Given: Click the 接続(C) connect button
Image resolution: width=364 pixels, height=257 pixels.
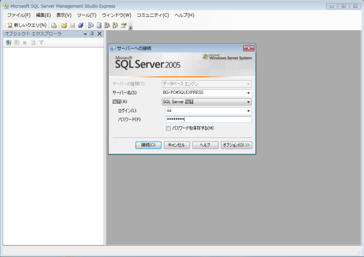Looking at the screenshot, I should pos(148,145).
